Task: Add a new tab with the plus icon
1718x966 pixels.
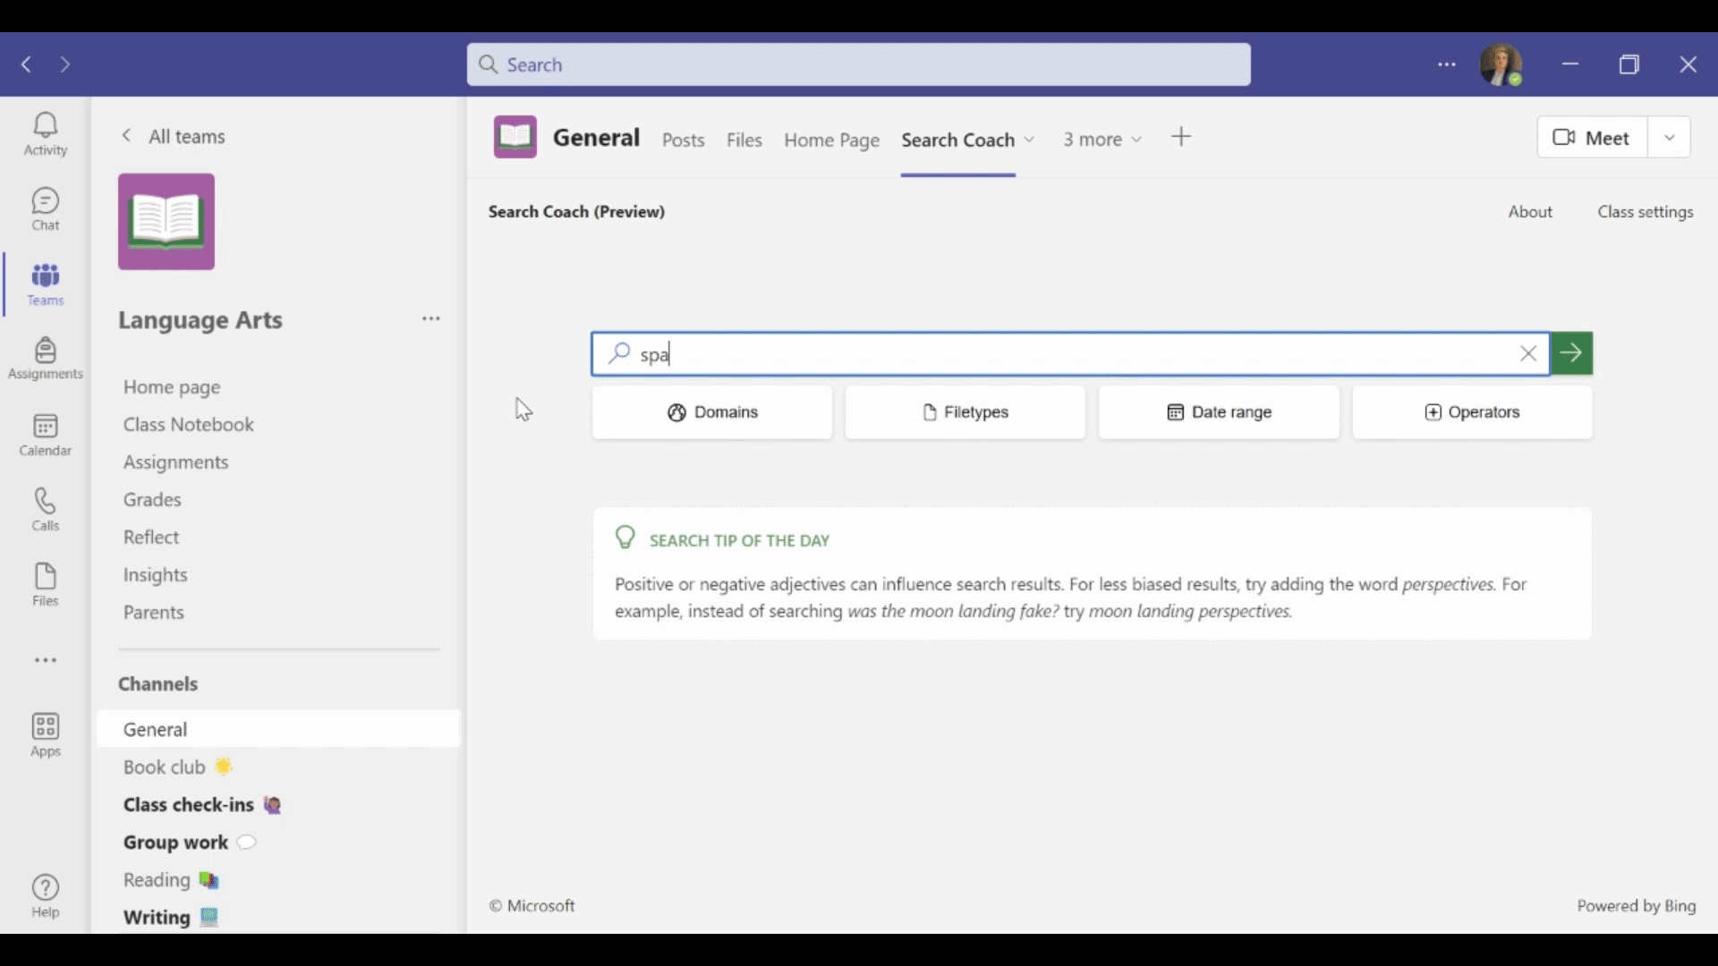Action: (x=1182, y=139)
